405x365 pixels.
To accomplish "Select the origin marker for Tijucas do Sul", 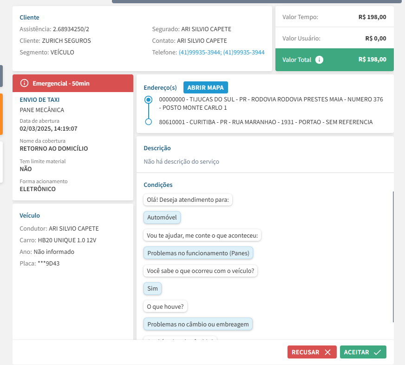I will pos(148,100).
